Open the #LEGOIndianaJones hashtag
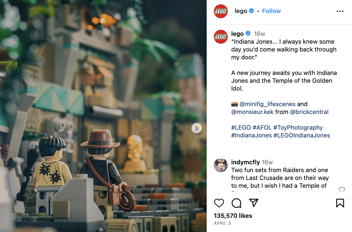This screenshot has height=232, width=352. (302, 135)
